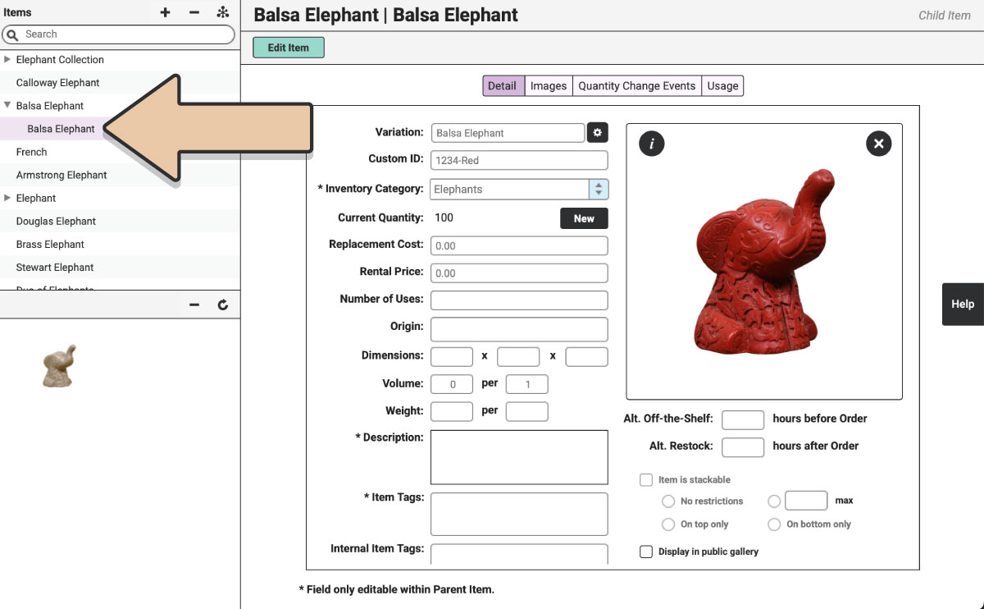This screenshot has height=609, width=984.
Task: Add a new item with the plus icon
Action: tap(165, 12)
